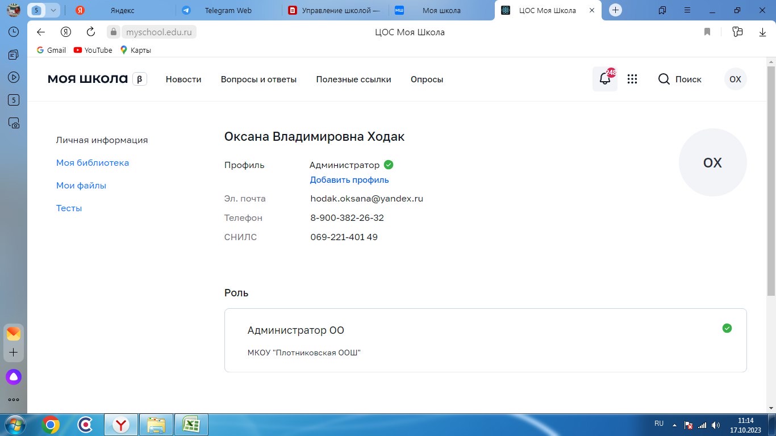Click the padlock site security icon
776x436 pixels.
coord(114,32)
